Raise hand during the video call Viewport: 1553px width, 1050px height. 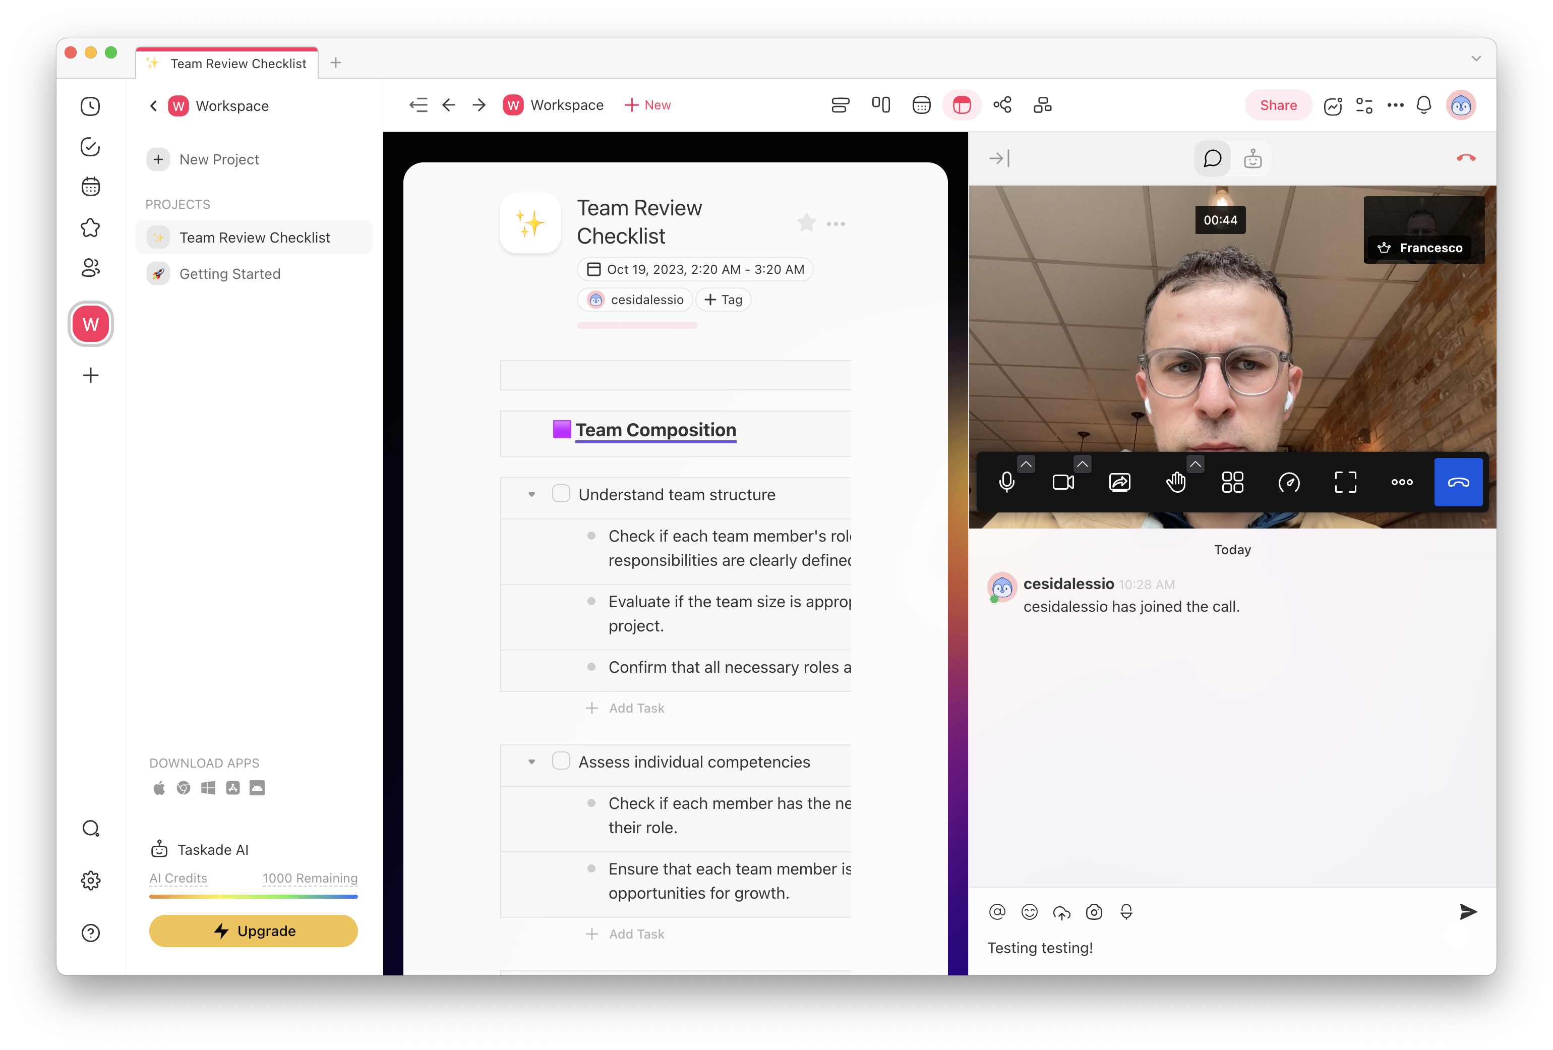pos(1177,482)
